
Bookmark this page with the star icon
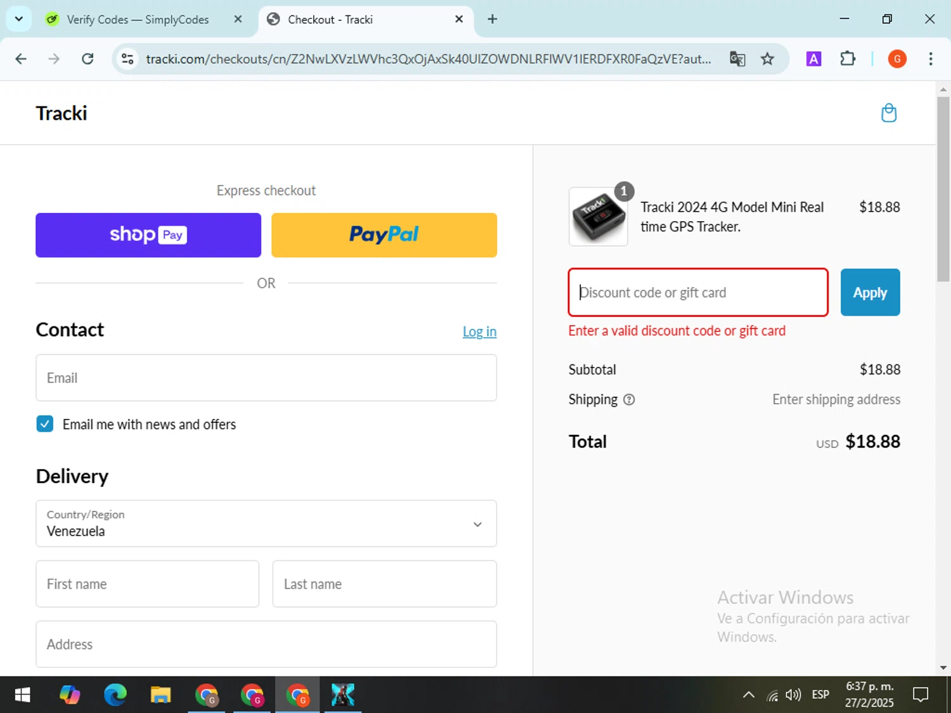767,59
